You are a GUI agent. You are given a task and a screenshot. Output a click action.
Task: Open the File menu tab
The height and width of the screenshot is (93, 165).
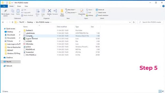coord(4,6)
